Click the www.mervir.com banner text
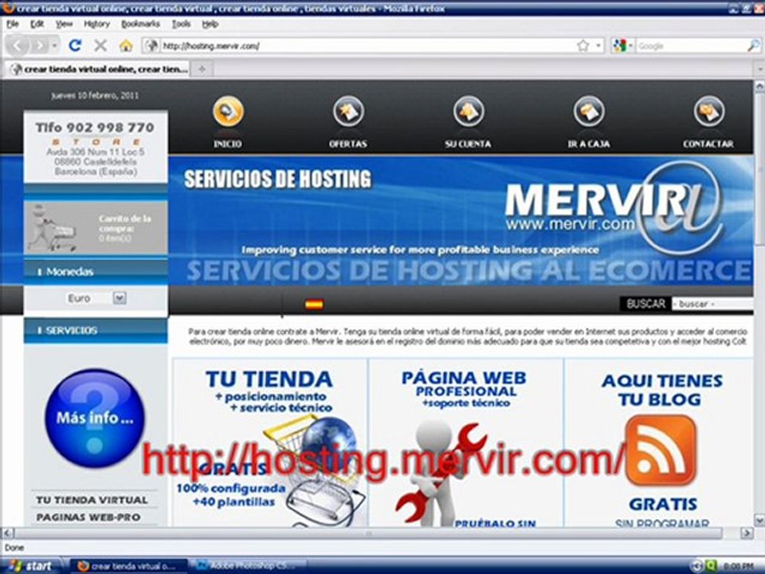The width and height of the screenshot is (765, 574). point(571,225)
